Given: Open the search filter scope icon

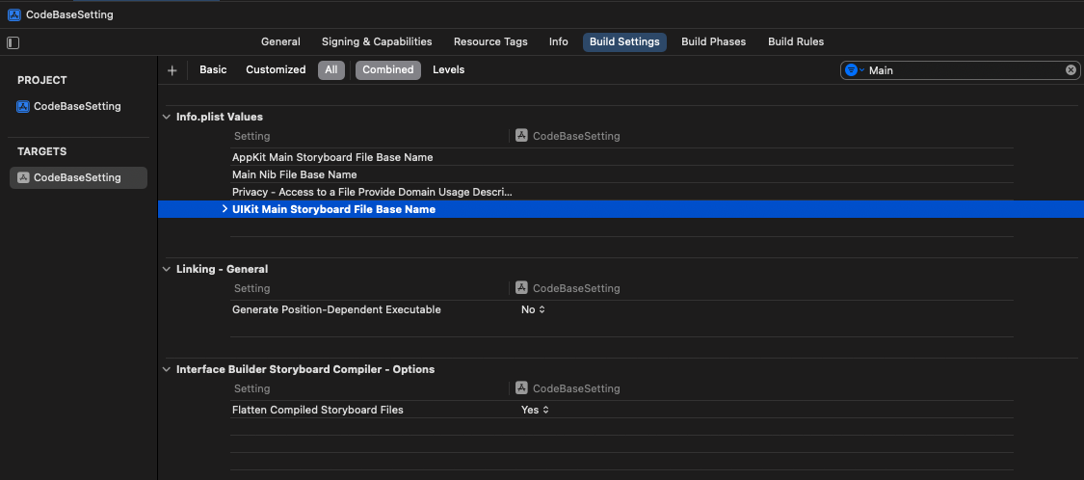Looking at the screenshot, I should pos(855,69).
